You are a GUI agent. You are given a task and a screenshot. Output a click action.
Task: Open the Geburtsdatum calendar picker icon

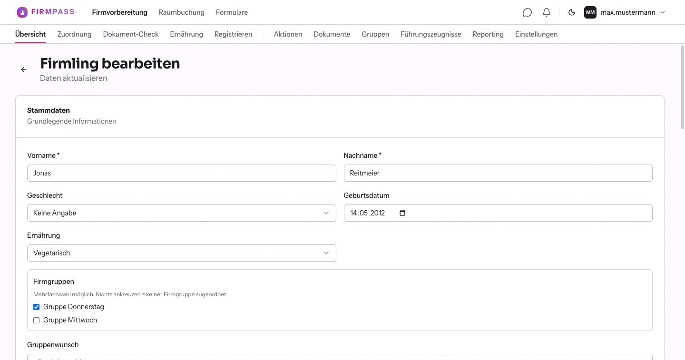coord(402,213)
